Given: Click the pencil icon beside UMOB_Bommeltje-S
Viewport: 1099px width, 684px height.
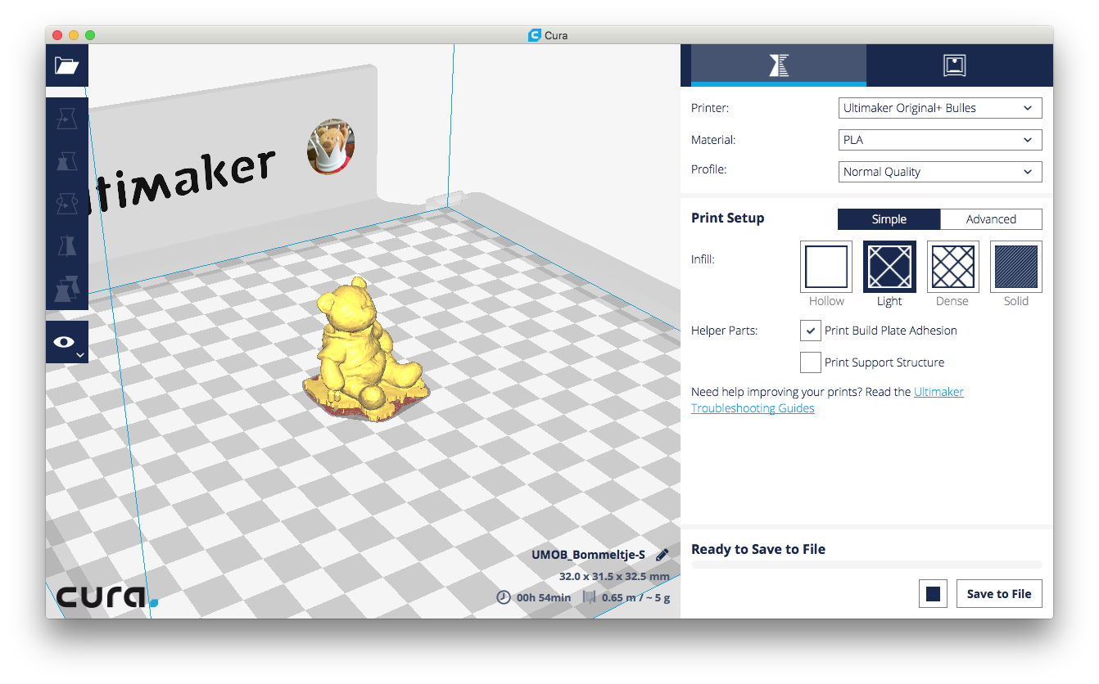Looking at the screenshot, I should tap(662, 555).
